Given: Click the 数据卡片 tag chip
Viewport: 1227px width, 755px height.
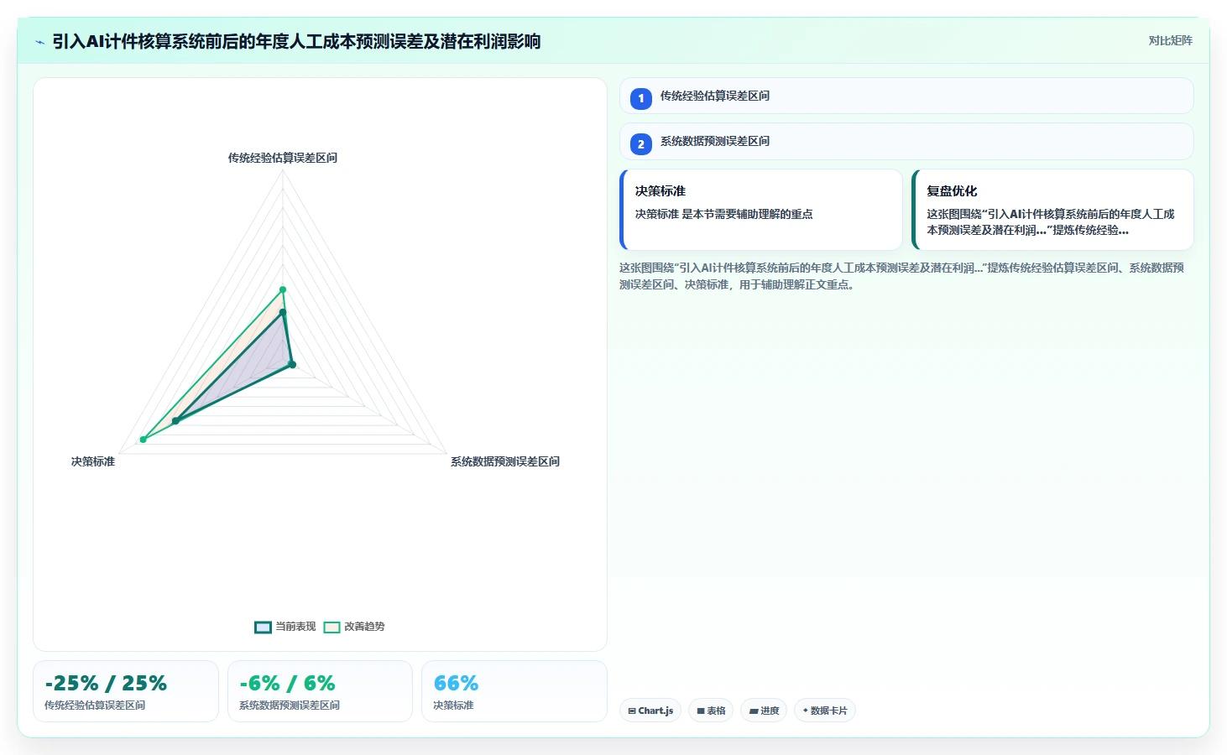Looking at the screenshot, I should pyautogui.click(x=825, y=711).
